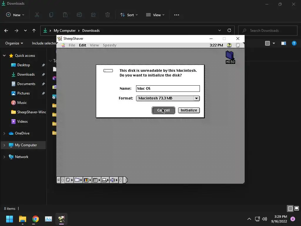
Task: Open the View dropdown in Explorer toolbar
Action: coord(155,15)
